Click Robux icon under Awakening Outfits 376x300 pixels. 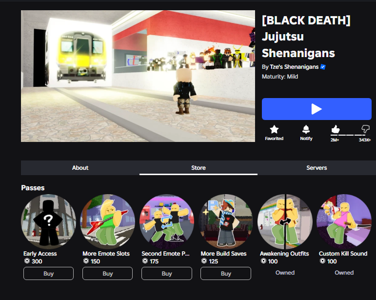click(263, 261)
